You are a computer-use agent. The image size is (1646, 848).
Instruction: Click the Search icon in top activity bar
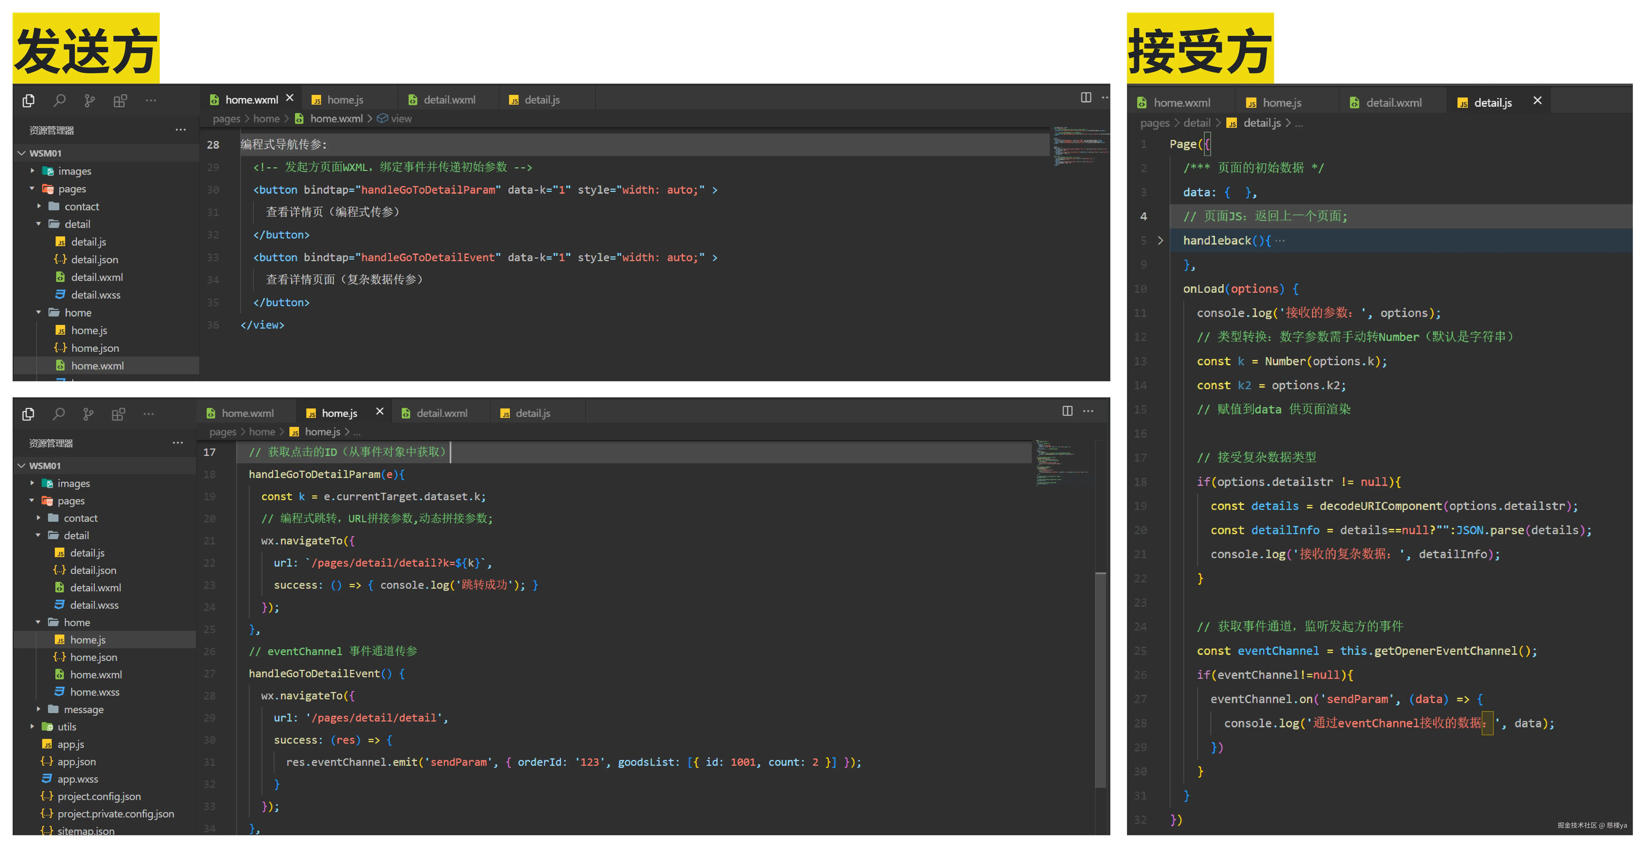(x=59, y=100)
